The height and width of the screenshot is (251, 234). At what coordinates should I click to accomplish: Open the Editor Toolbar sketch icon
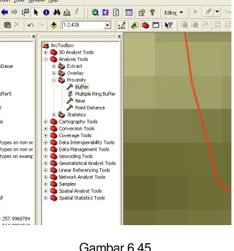tap(122, 25)
